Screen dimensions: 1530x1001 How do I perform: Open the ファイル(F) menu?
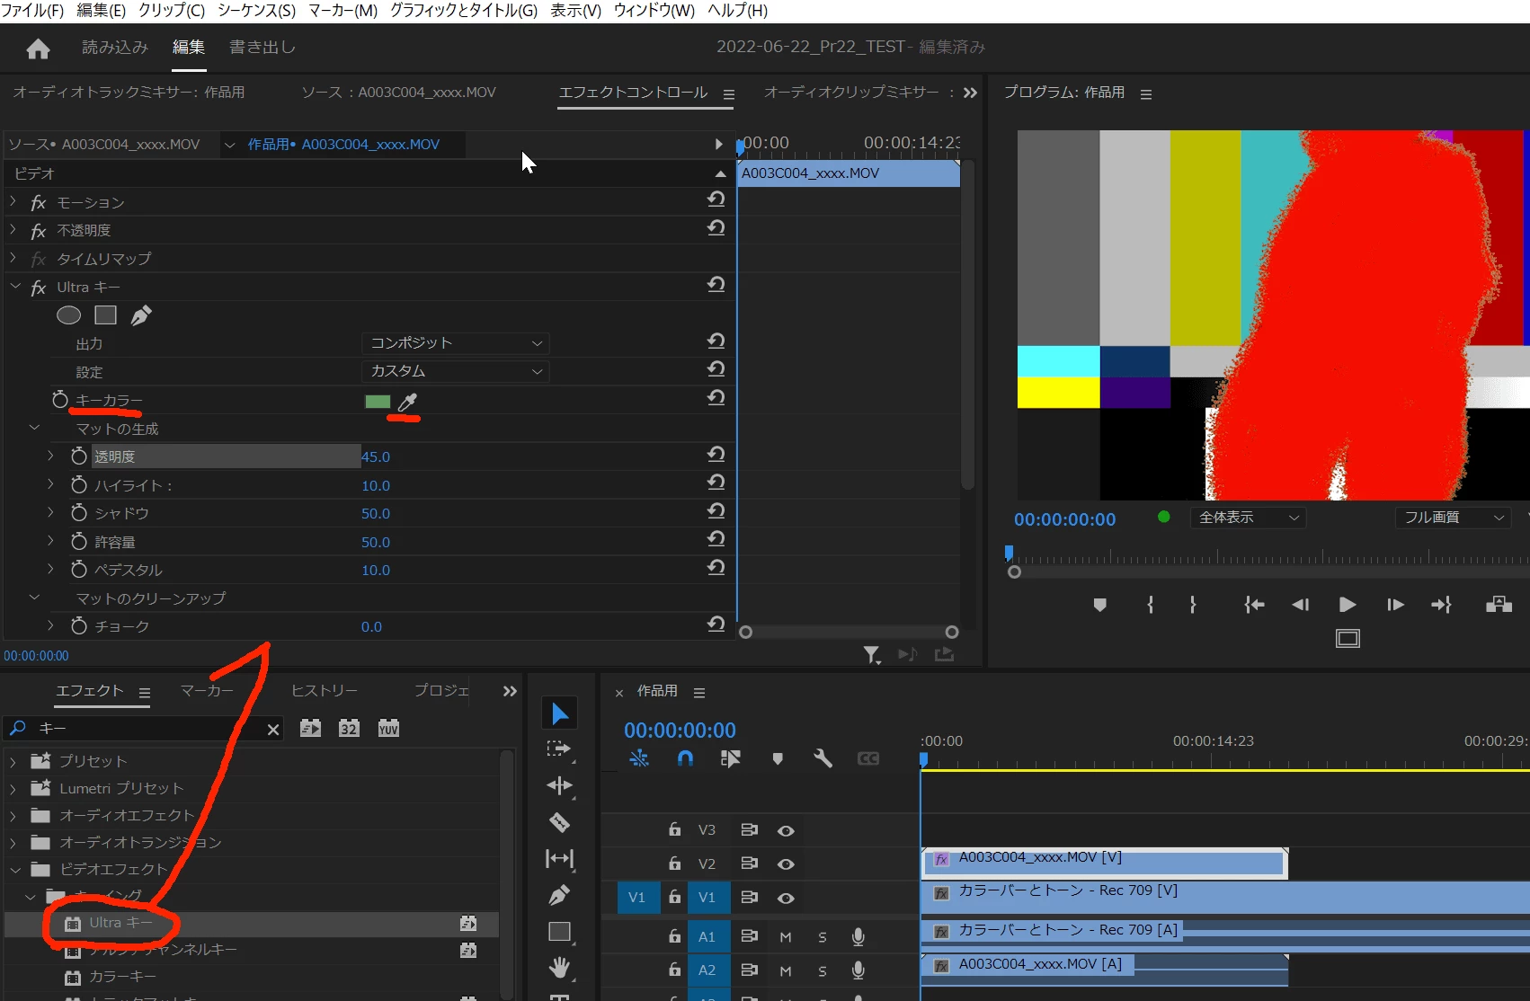point(33,11)
